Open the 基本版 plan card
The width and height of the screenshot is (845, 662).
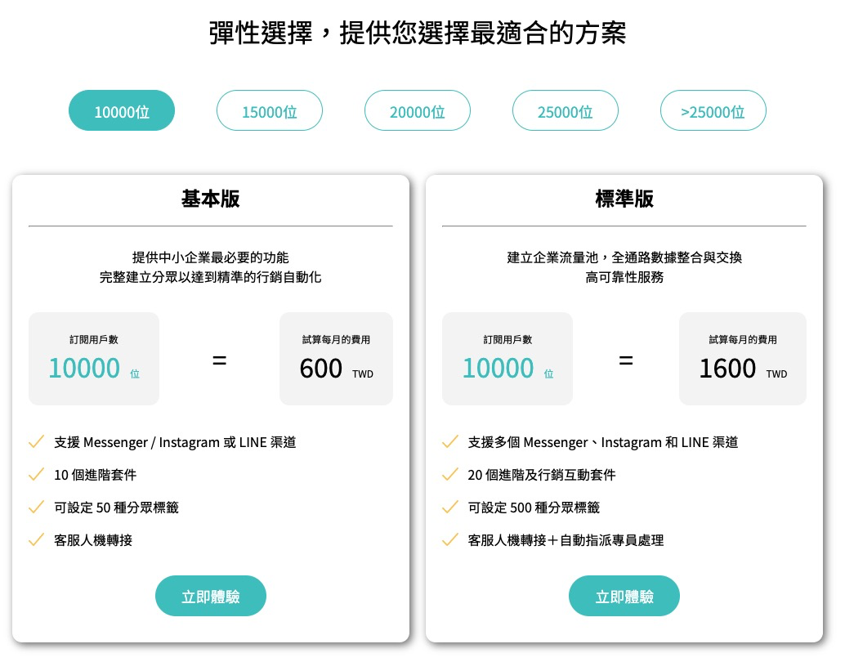click(x=210, y=199)
